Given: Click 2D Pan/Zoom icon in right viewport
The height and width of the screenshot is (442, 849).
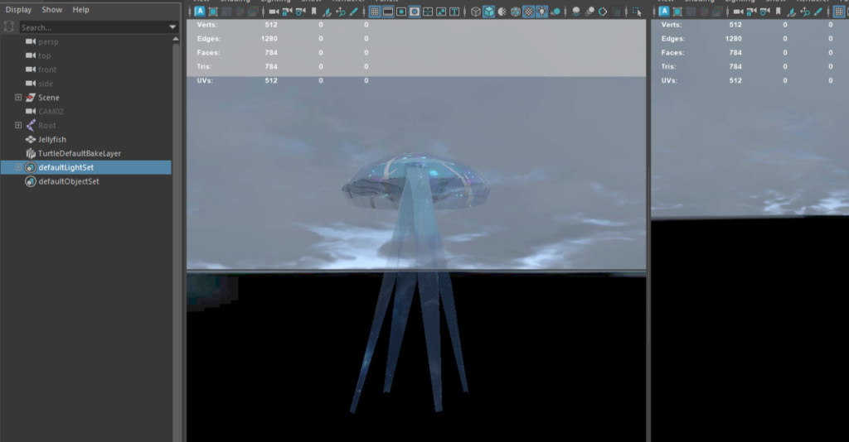Looking at the screenshot, I should coord(805,12).
